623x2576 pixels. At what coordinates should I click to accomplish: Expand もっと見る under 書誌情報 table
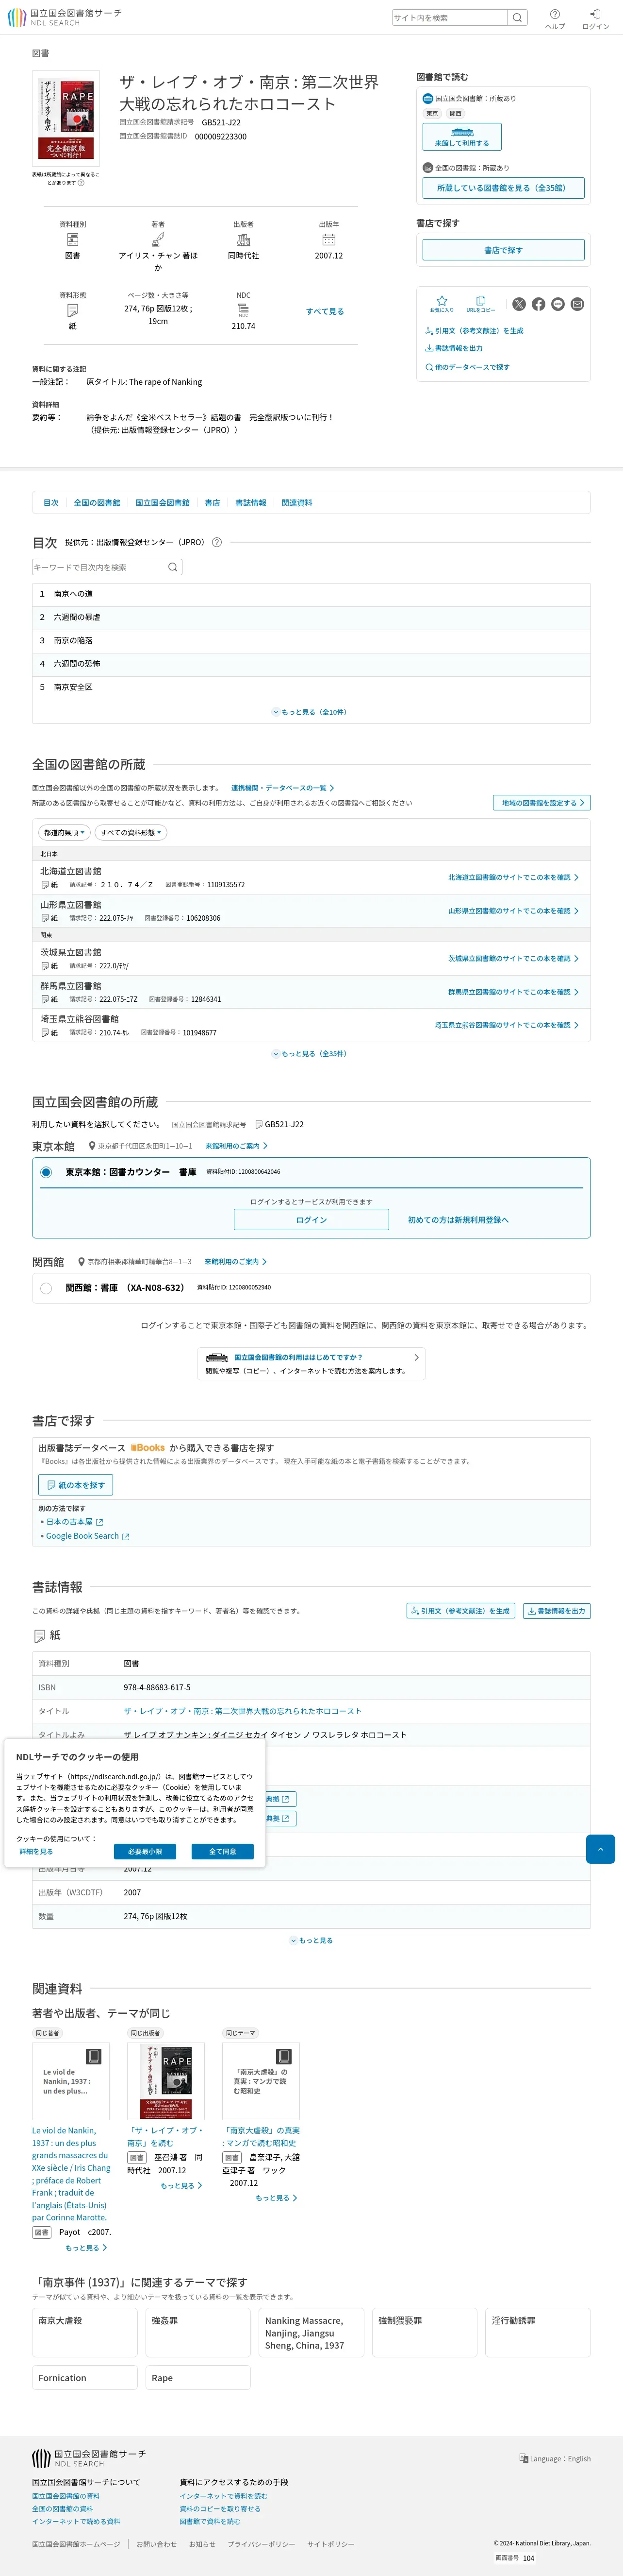tap(311, 1940)
